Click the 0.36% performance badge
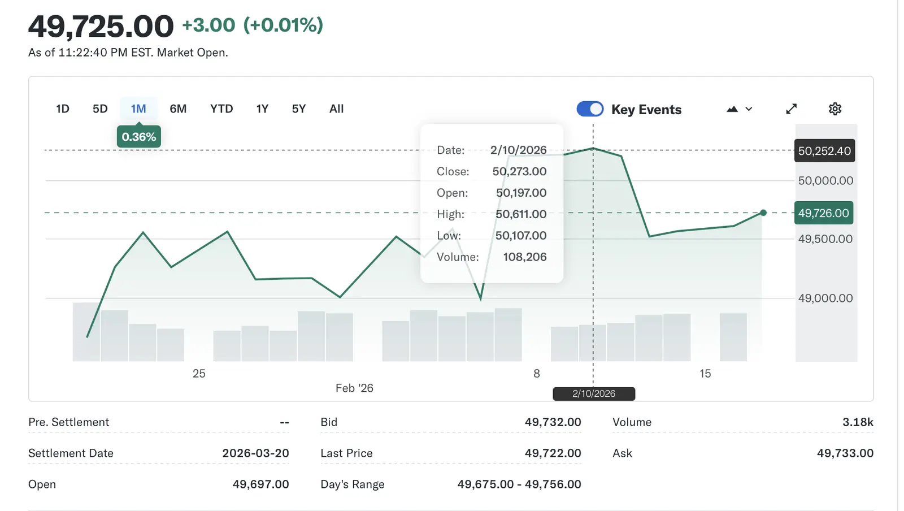The height and width of the screenshot is (511, 904). 138,137
